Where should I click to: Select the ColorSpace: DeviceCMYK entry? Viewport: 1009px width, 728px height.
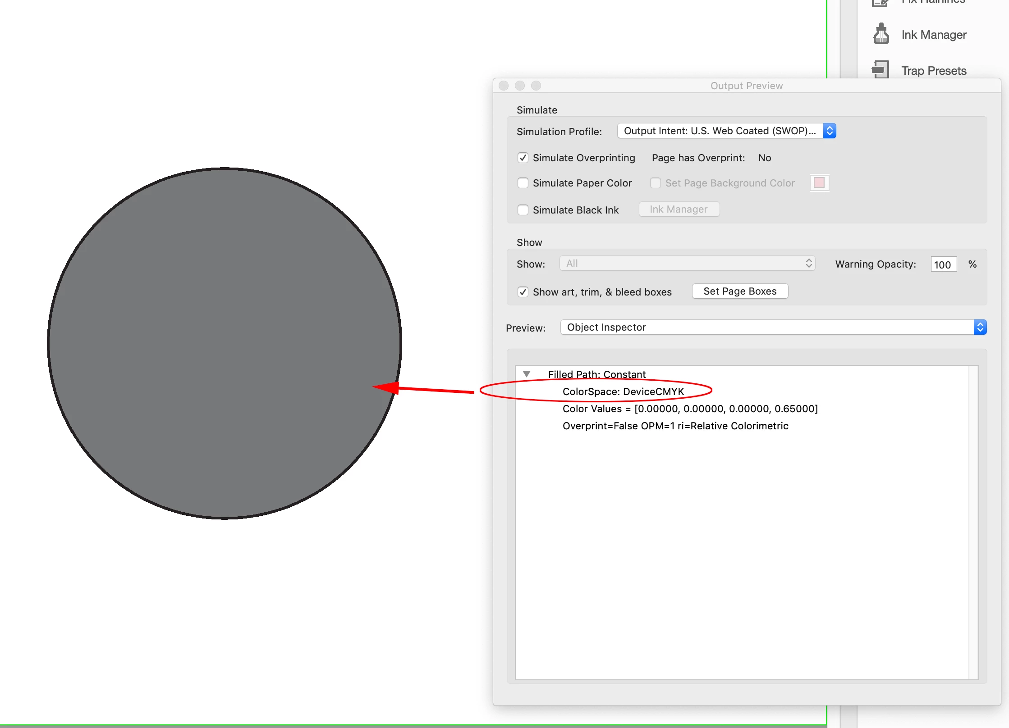pyautogui.click(x=623, y=391)
